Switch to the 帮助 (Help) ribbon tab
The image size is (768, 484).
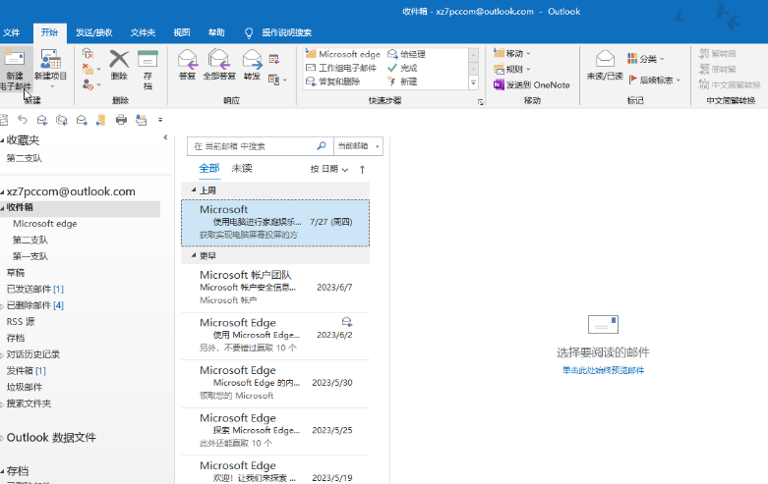pyautogui.click(x=216, y=32)
